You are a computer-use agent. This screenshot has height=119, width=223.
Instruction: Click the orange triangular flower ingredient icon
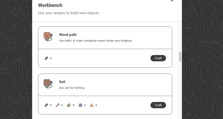pos(92,105)
